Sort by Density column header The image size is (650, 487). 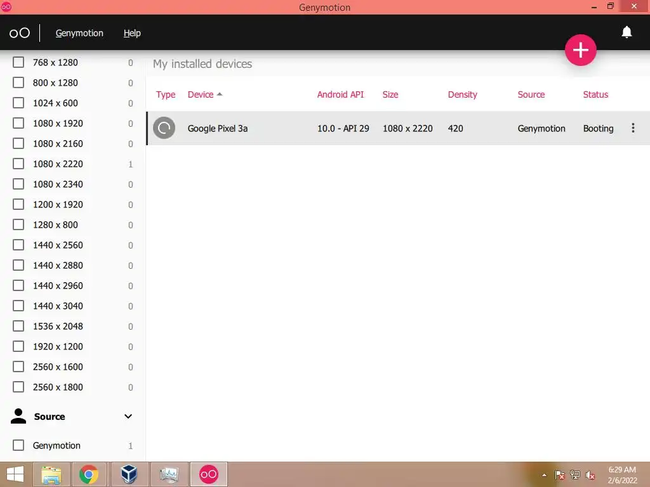[463, 95]
